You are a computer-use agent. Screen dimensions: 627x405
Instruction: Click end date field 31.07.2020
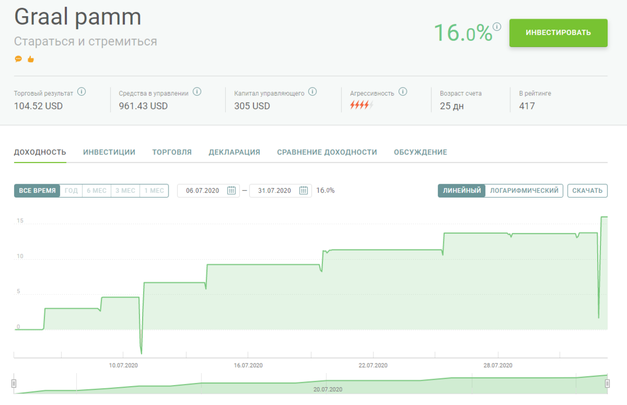tap(280, 191)
